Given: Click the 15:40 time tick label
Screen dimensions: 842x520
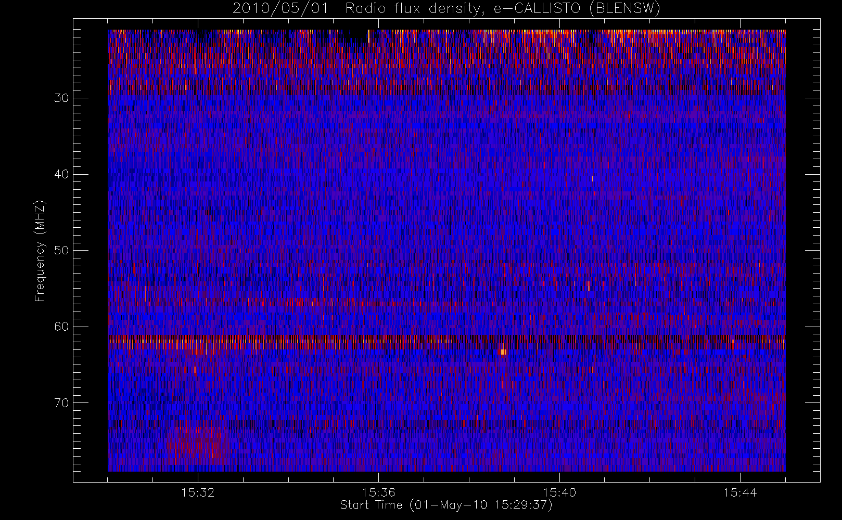Looking at the screenshot, I should tap(559, 492).
